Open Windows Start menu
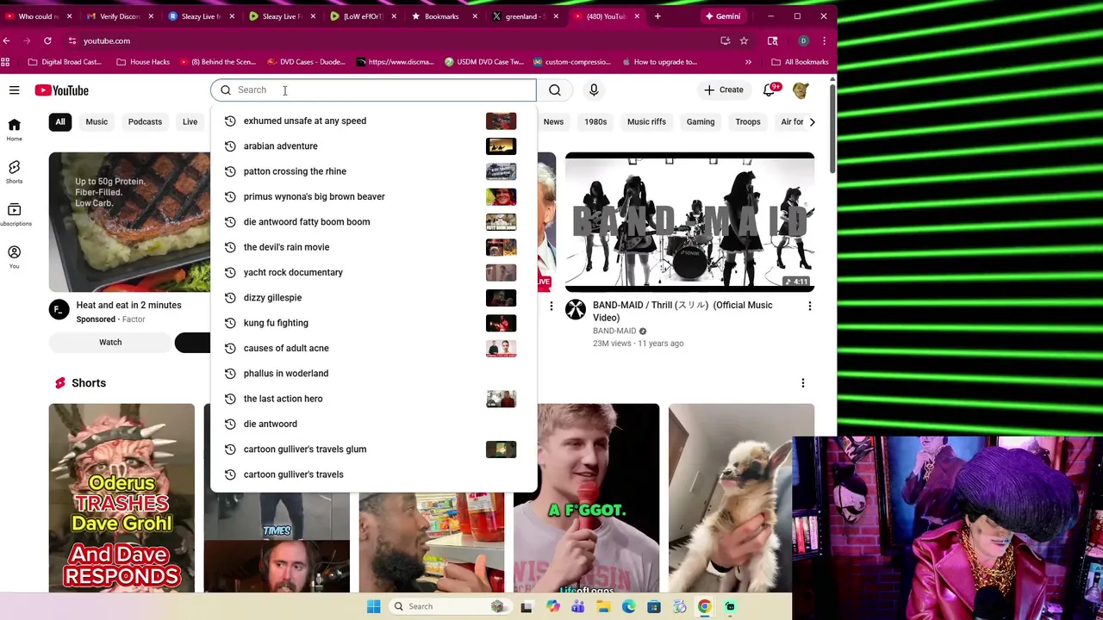1103x620 pixels. click(373, 606)
